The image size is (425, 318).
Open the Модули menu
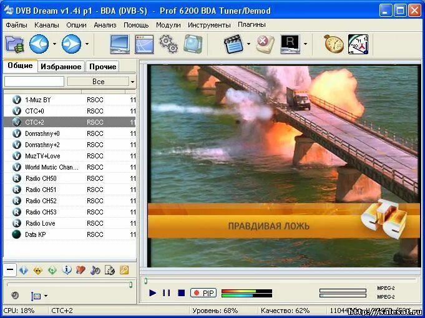[x=169, y=25]
